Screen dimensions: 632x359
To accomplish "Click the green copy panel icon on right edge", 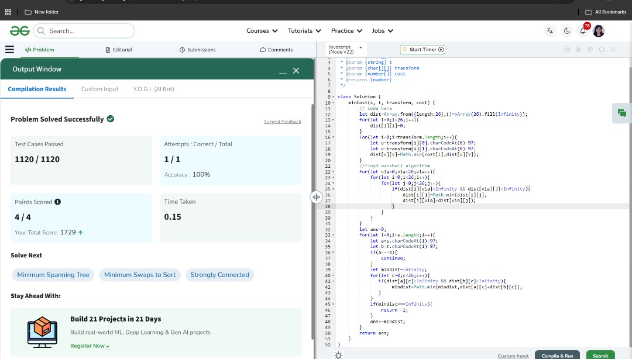I will point(622,113).
